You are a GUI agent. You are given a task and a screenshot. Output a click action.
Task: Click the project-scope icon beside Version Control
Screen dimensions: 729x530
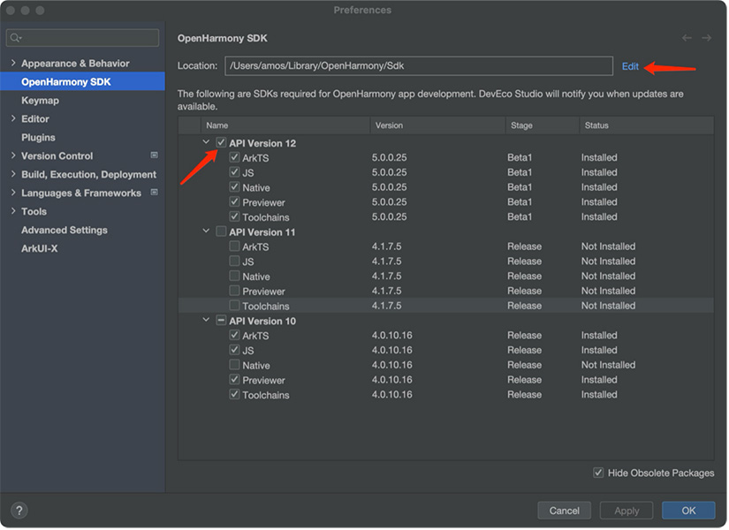point(154,155)
